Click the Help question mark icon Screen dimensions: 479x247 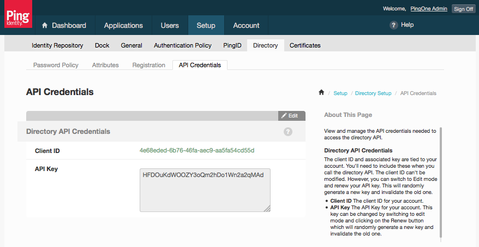click(393, 25)
